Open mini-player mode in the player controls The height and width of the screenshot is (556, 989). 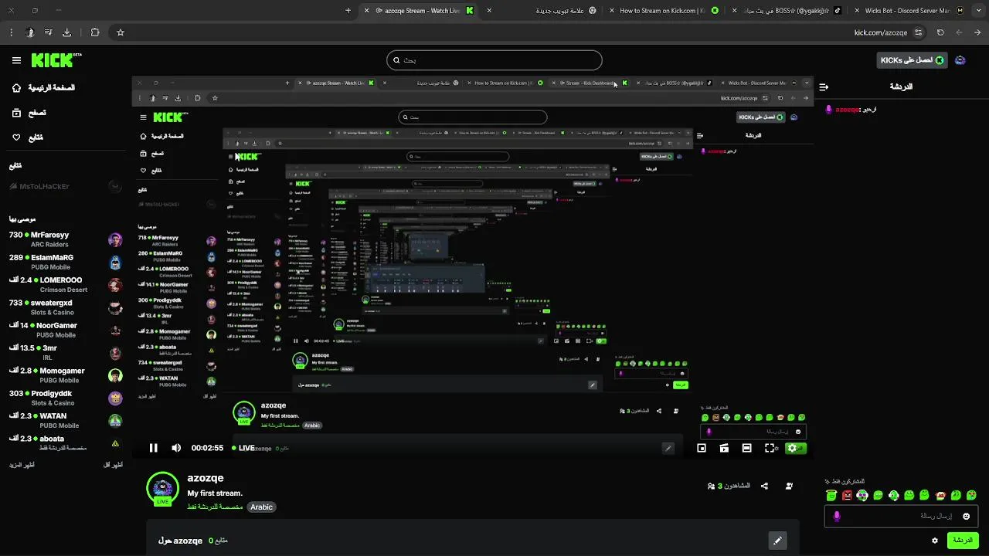pyautogui.click(x=702, y=448)
